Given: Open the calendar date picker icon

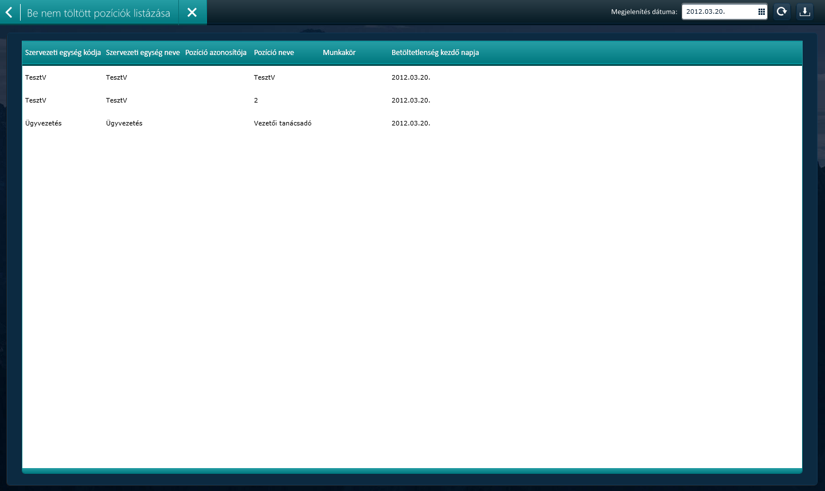Looking at the screenshot, I should coord(761,11).
